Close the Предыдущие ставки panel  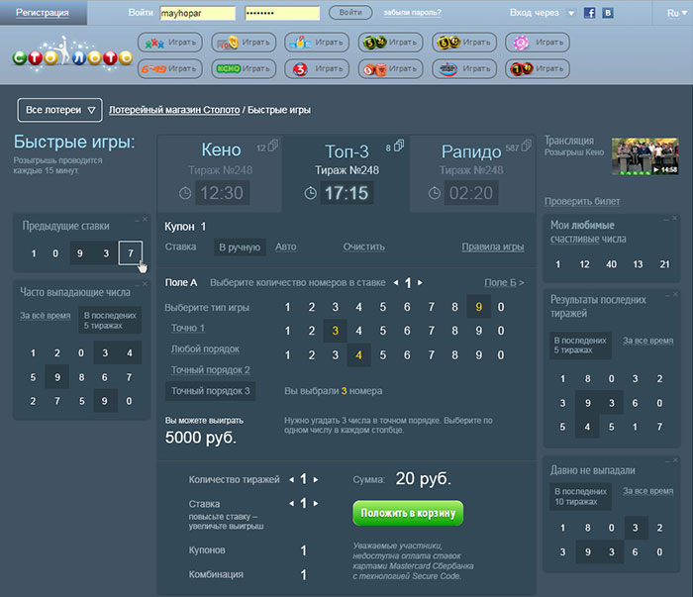pyautogui.click(x=145, y=219)
